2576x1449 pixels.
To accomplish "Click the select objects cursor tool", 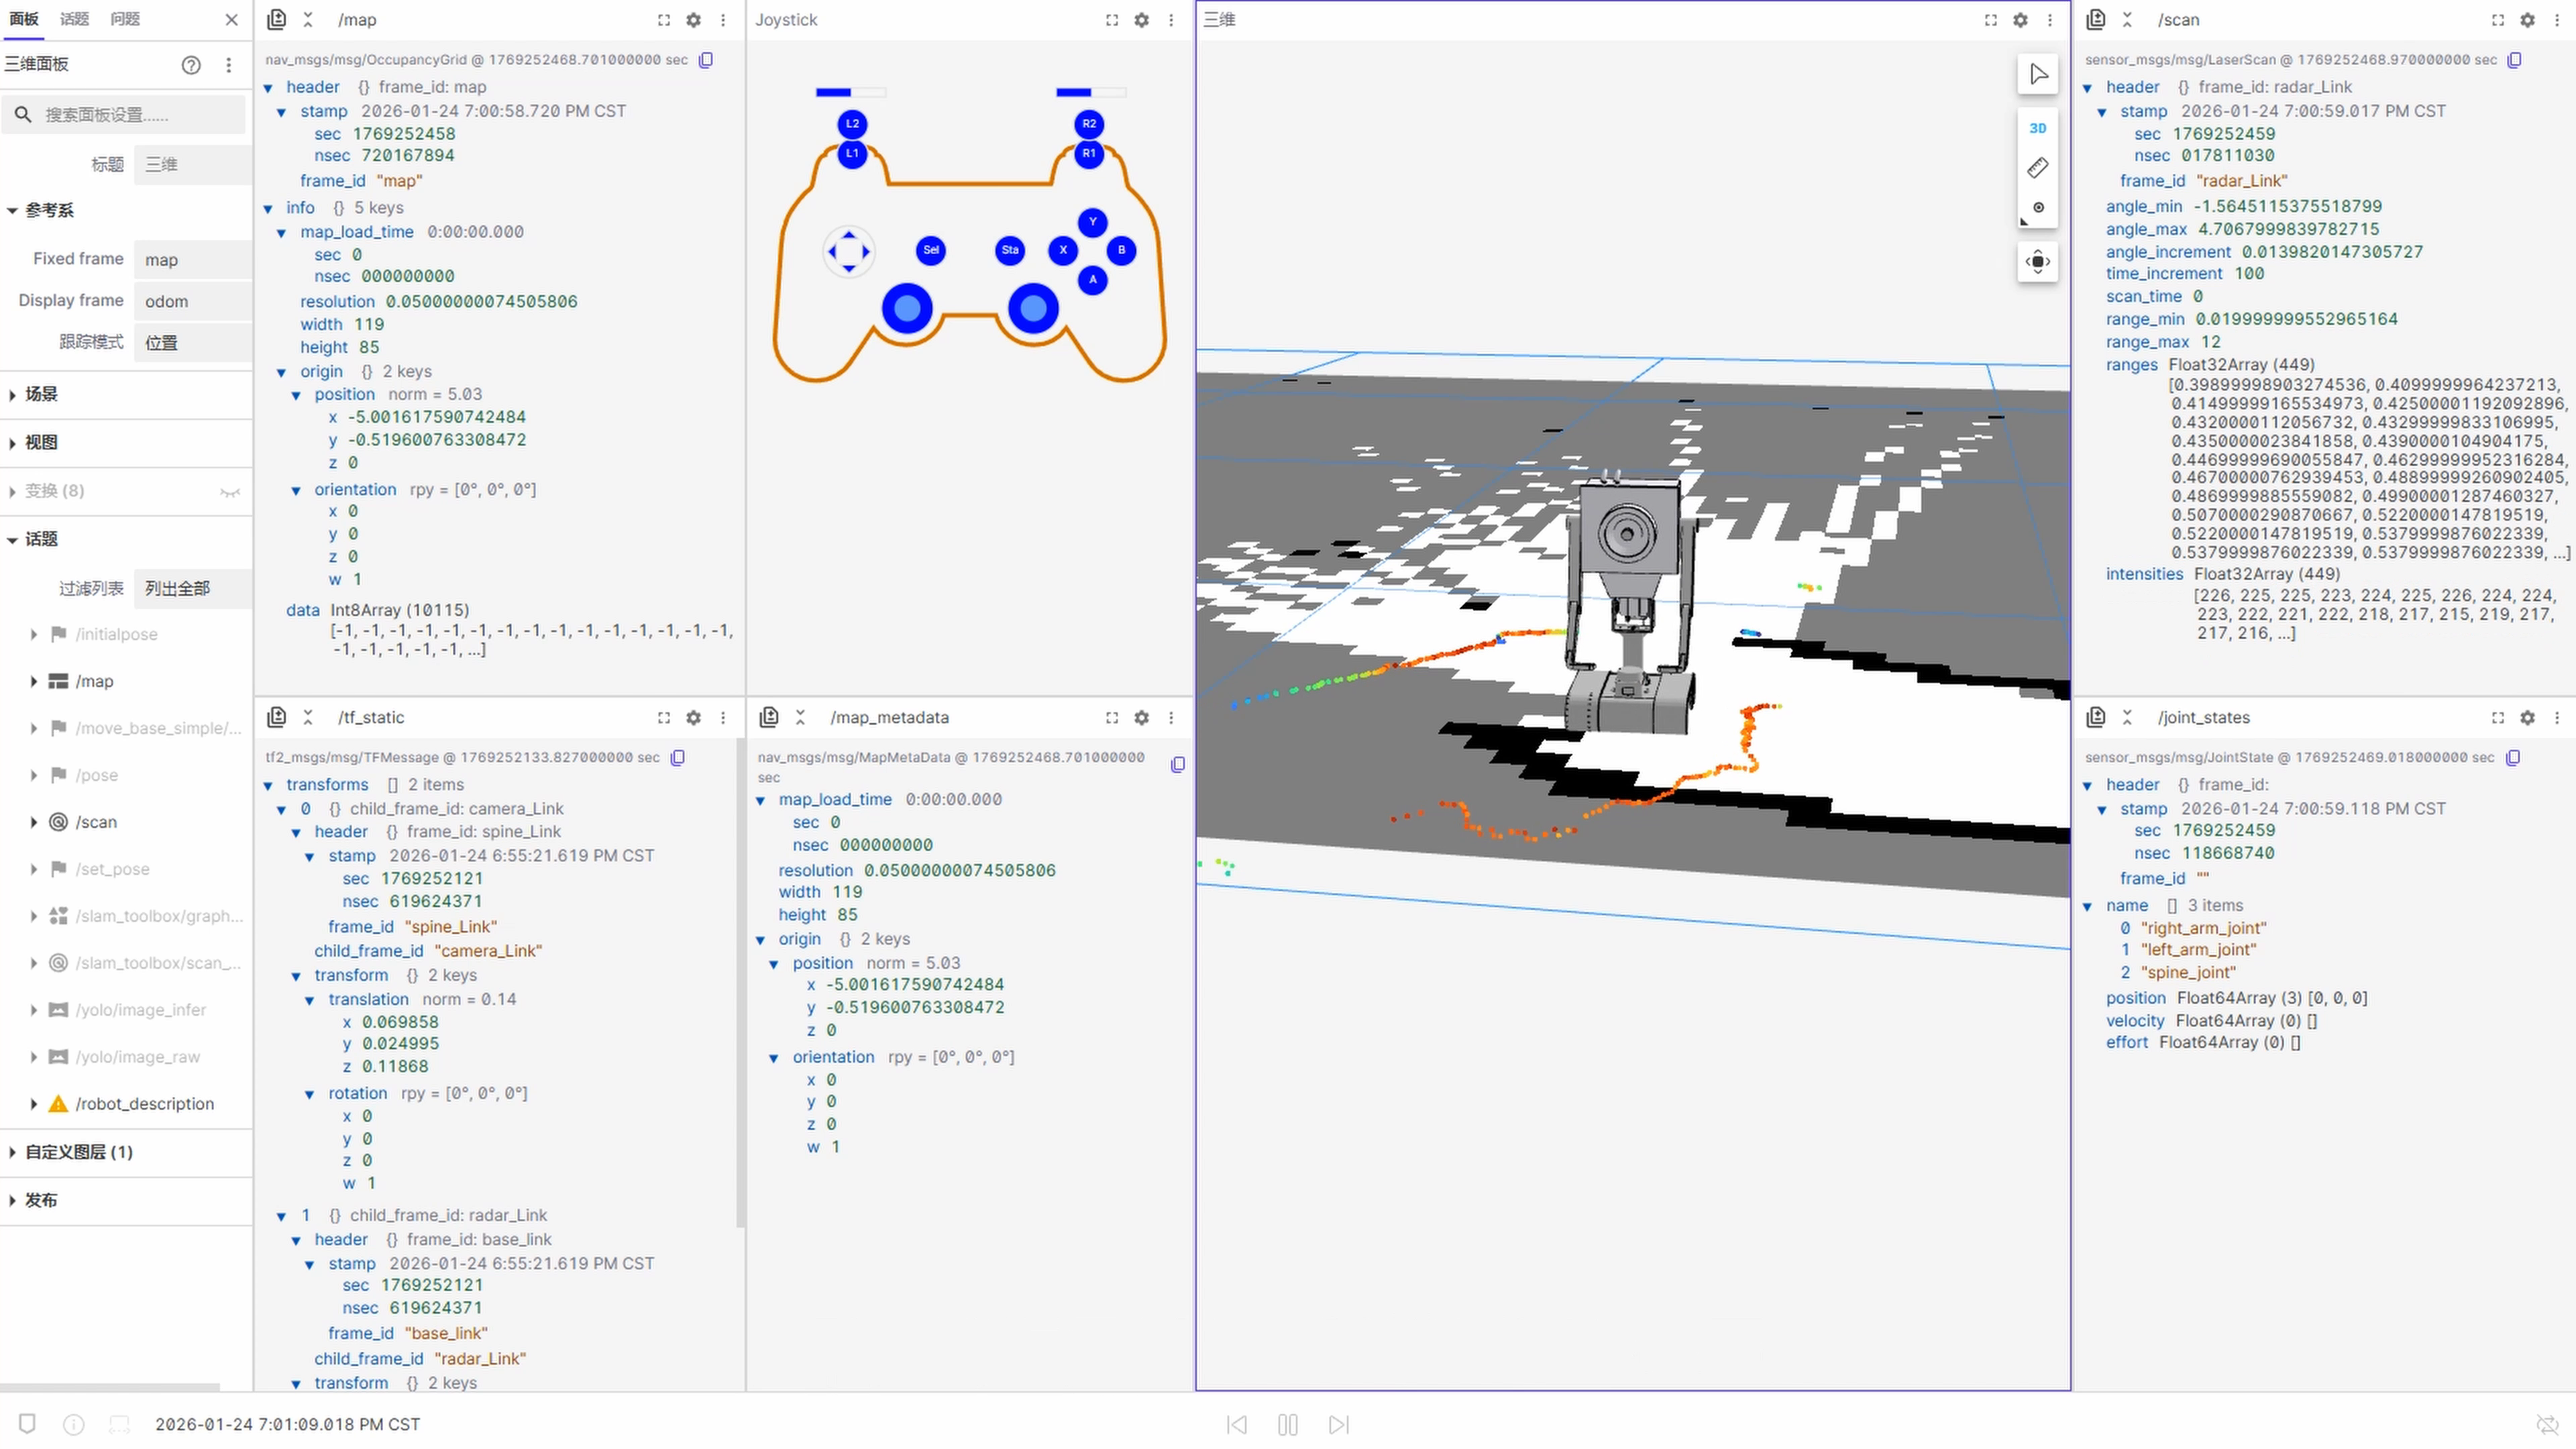I will (2037, 74).
